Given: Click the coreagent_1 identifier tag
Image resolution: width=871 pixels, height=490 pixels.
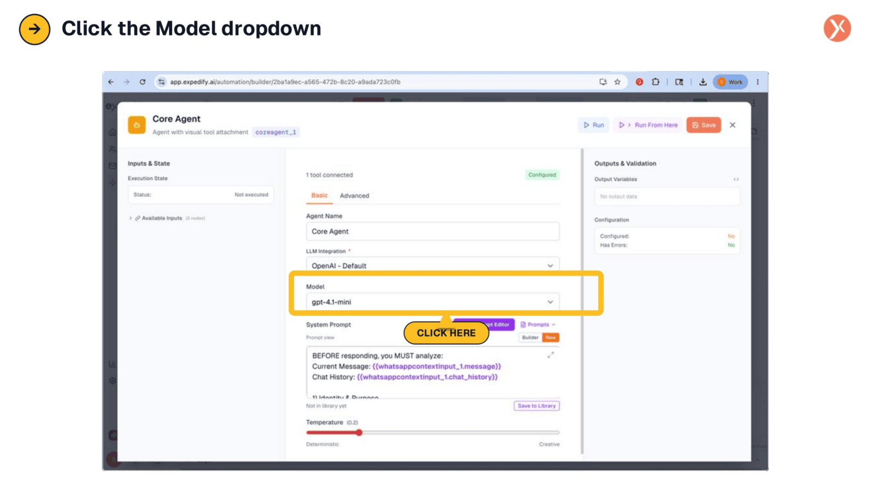Looking at the screenshot, I should (275, 132).
